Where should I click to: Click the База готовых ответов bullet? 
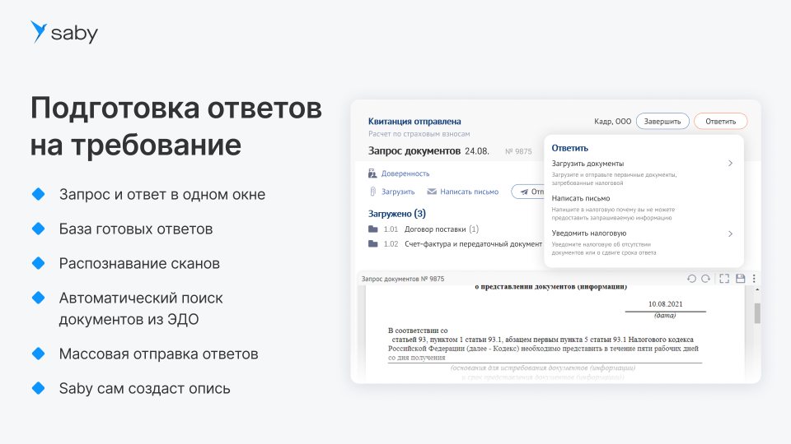(x=136, y=229)
